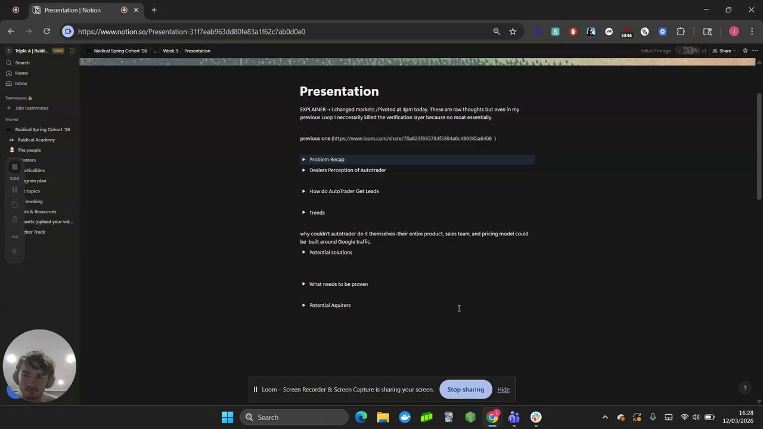Show hidden system tray icons
Screen dimensions: 763x429
click(605, 417)
